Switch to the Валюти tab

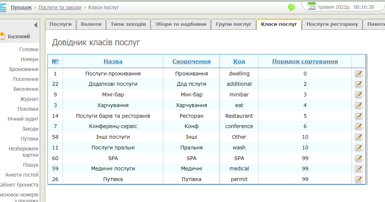tap(91, 24)
